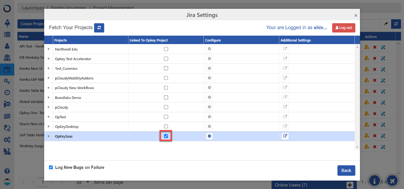
Task: Open configure gear for OpKeySaas
Action: click(x=209, y=136)
